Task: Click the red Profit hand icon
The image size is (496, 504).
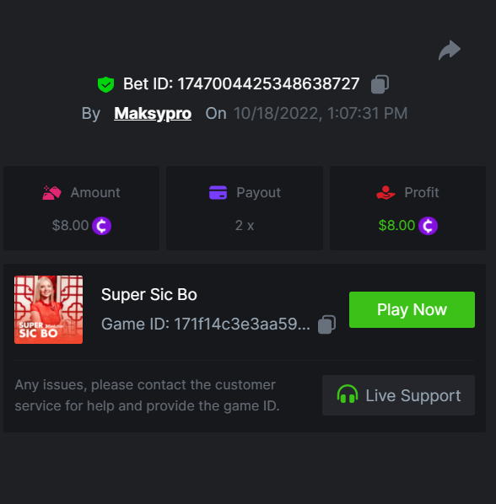Action: (385, 192)
